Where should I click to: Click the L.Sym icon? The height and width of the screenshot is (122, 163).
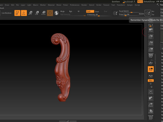tap(151, 76)
